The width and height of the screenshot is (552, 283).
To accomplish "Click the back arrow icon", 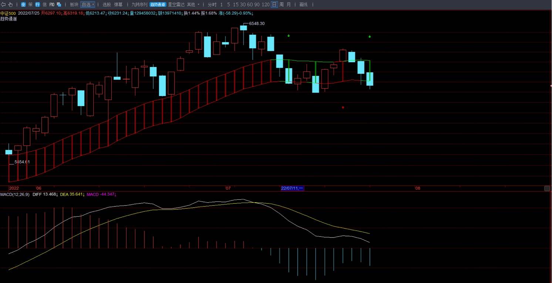I will tap(4, 4).
